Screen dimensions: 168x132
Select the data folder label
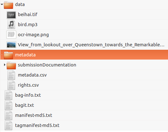20,4
